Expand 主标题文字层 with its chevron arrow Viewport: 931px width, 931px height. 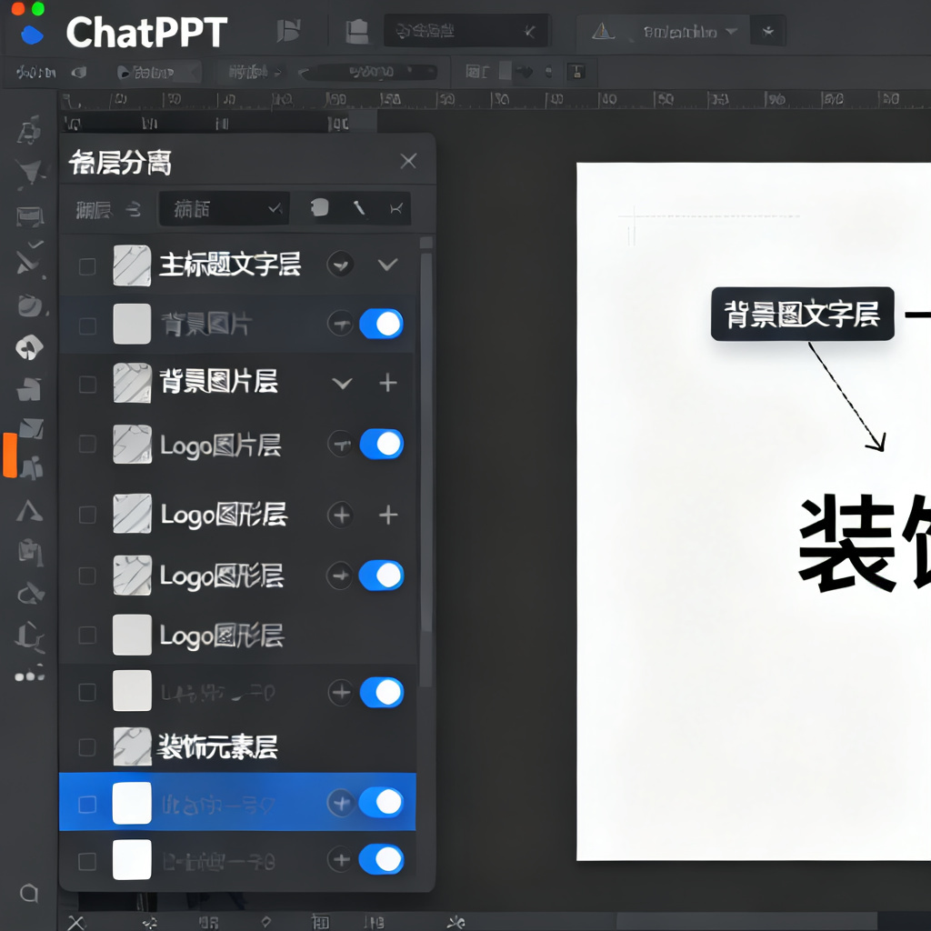[x=387, y=265]
